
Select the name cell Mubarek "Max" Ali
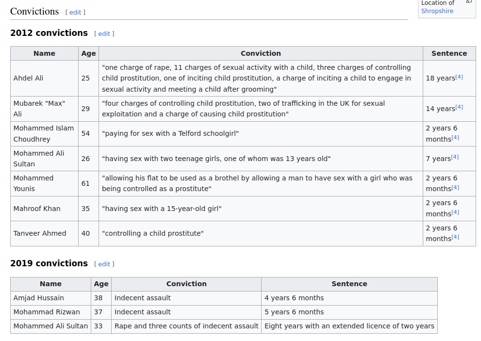pyautogui.click(x=45, y=109)
